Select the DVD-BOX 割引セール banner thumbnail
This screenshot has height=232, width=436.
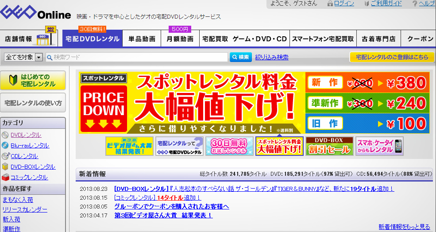329,146
